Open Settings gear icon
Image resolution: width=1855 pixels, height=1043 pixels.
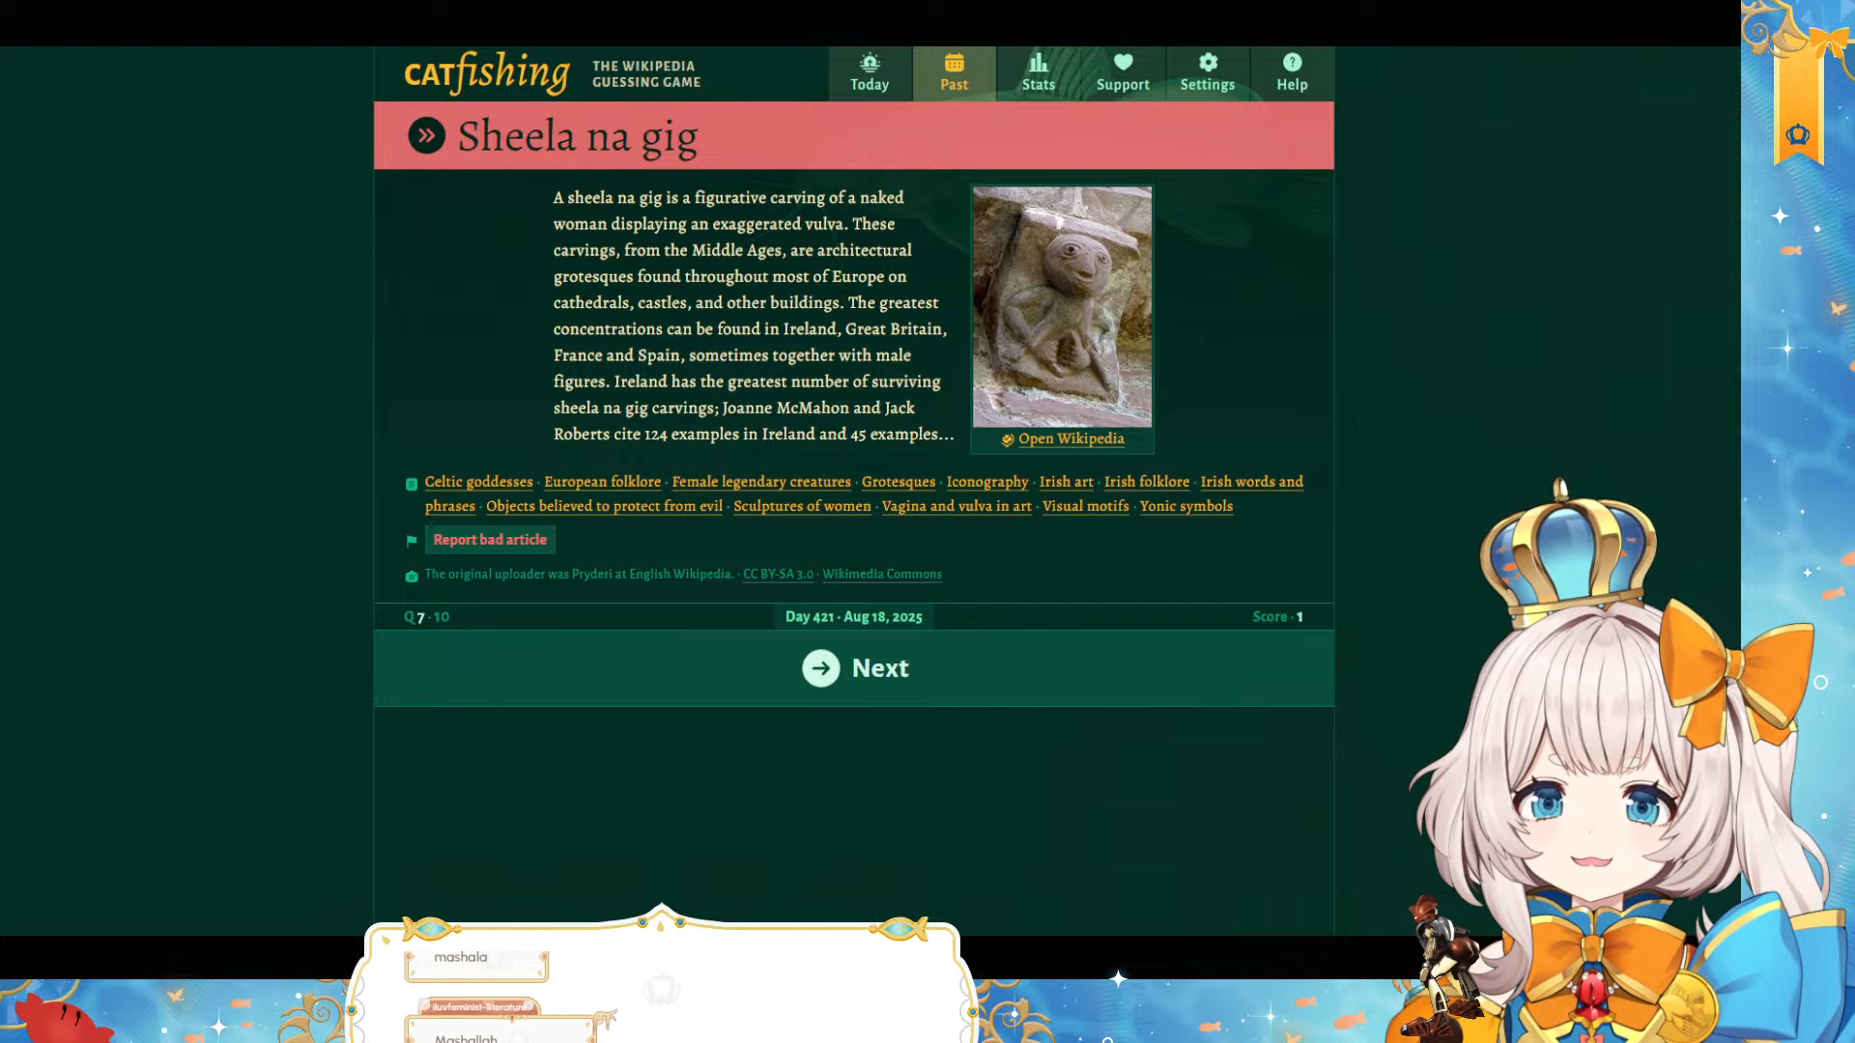click(x=1207, y=63)
